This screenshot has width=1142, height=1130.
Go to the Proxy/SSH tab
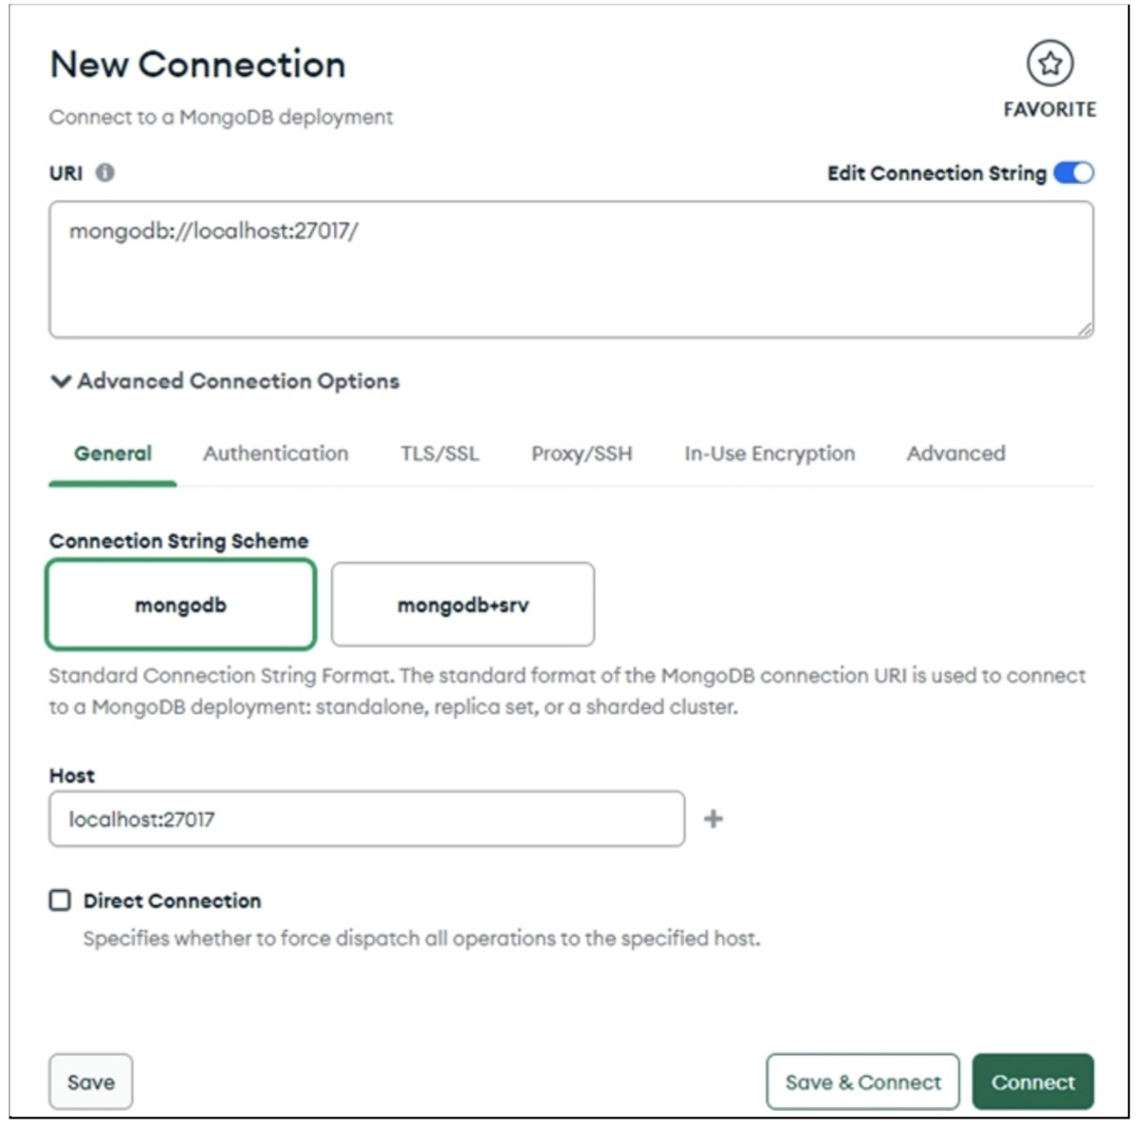pyautogui.click(x=581, y=454)
